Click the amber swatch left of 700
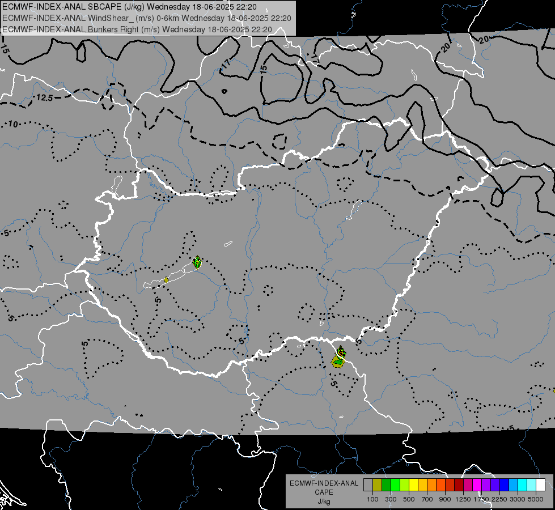The height and width of the screenshot is (510, 555). pyautogui.click(x=422, y=485)
